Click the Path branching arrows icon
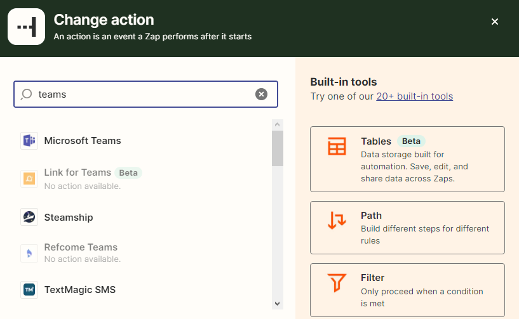519x319 pixels. coord(337,221)
